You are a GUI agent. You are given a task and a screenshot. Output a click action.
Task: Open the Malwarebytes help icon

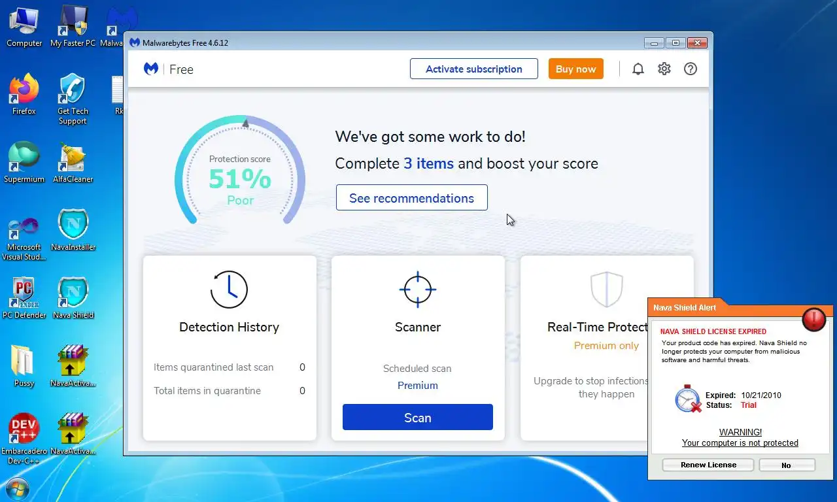point(691,69)
